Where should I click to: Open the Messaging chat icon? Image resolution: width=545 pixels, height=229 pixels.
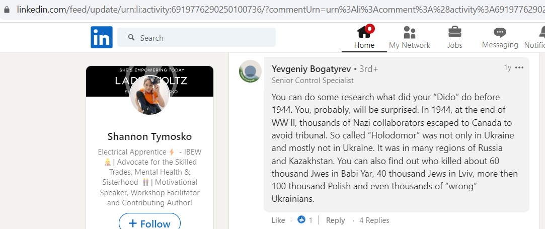[x=500, y=33]
